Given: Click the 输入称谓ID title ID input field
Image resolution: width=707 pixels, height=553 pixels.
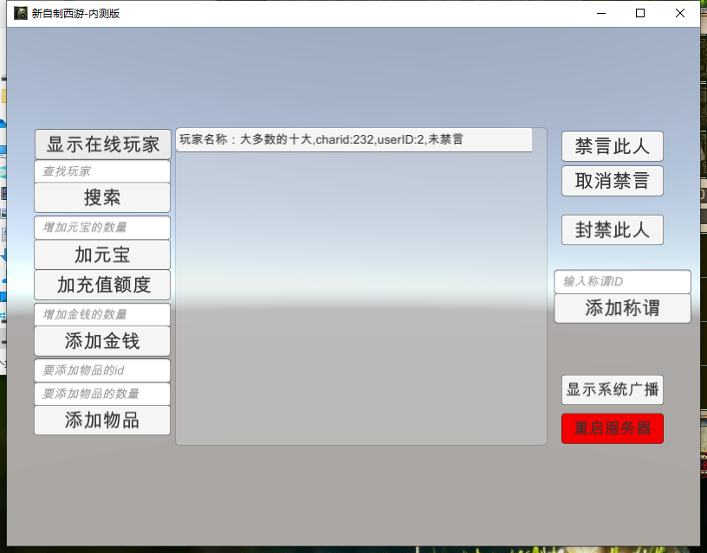Looking at the screenshot, I should (x=622, y=281).
